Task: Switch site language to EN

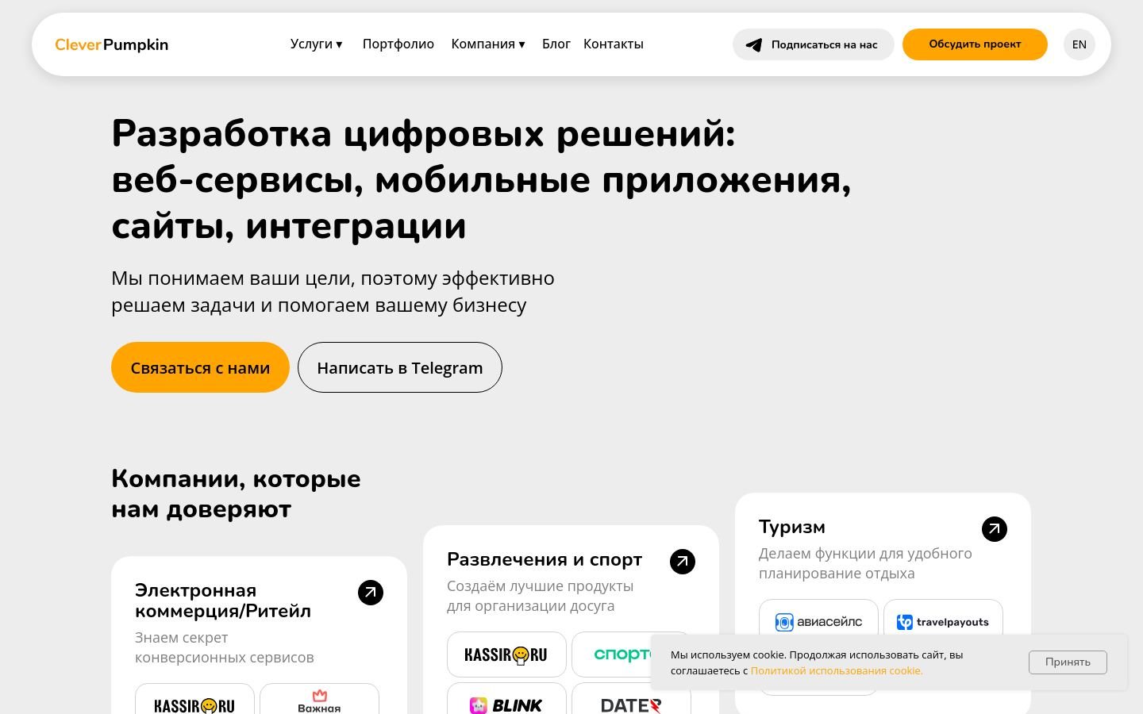Action: (x=1079, y=44)
